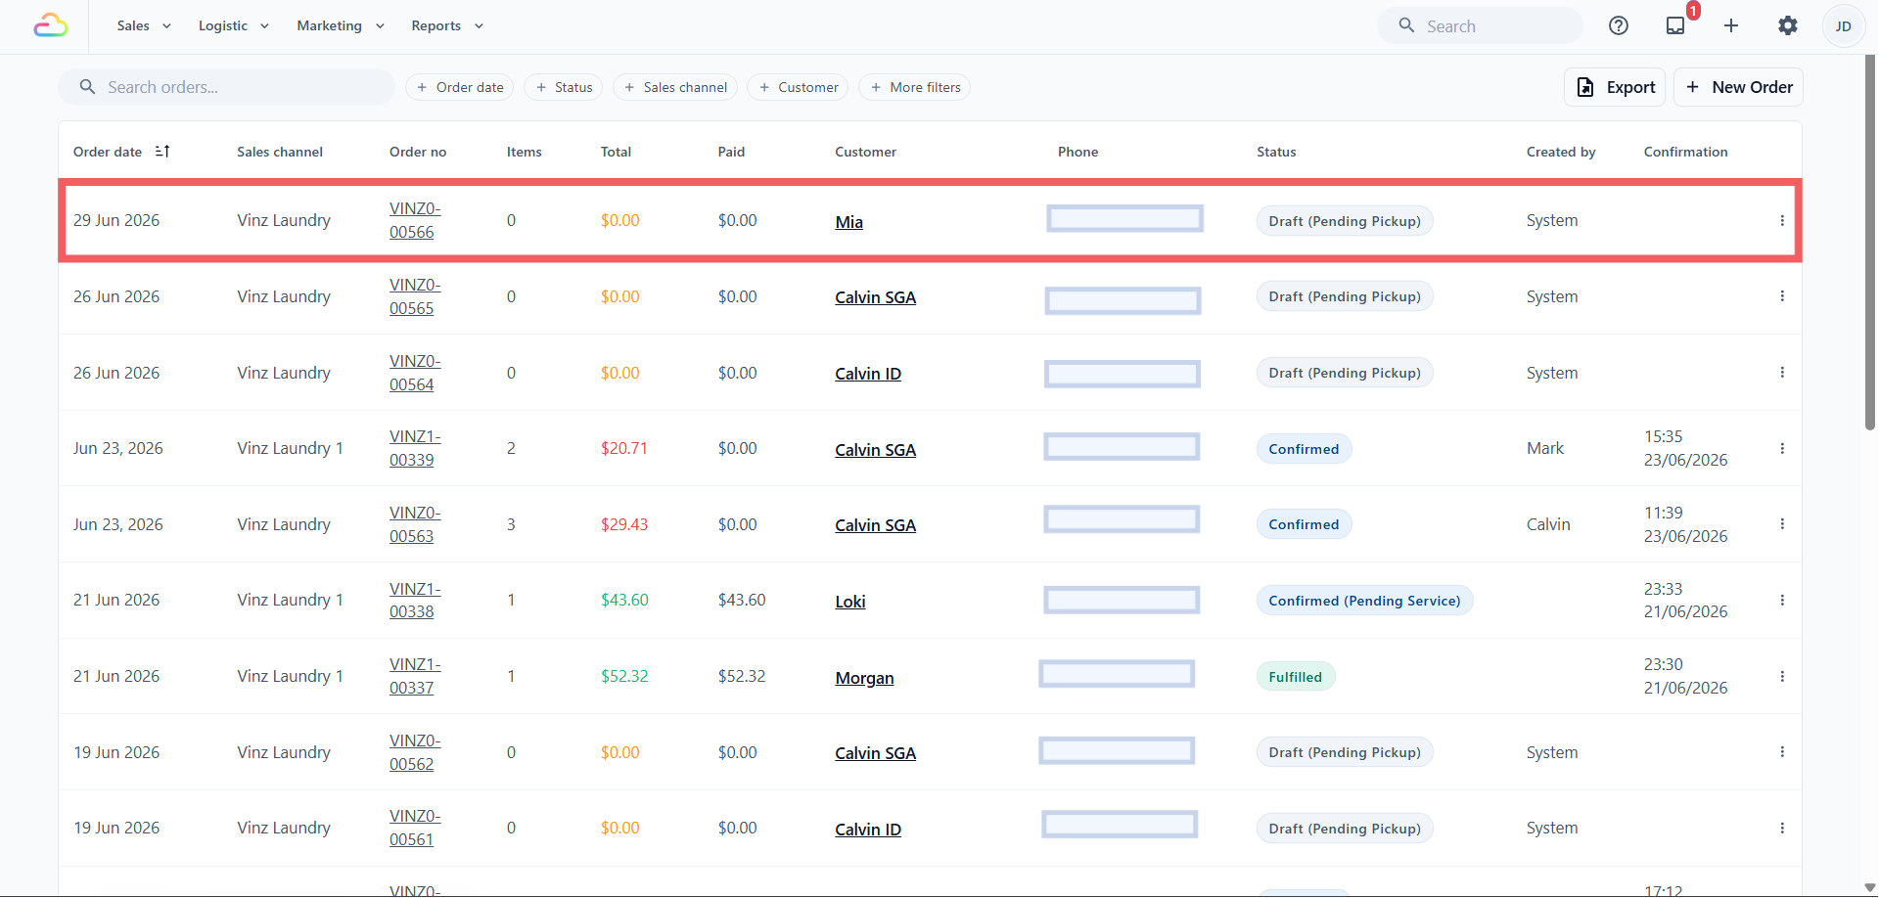
Task: Open row actions for order VINZ0-00562
Action: (x=1782, y=752)
